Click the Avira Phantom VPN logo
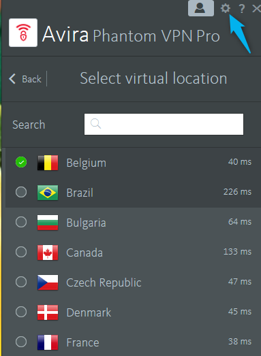 [23, 33]
